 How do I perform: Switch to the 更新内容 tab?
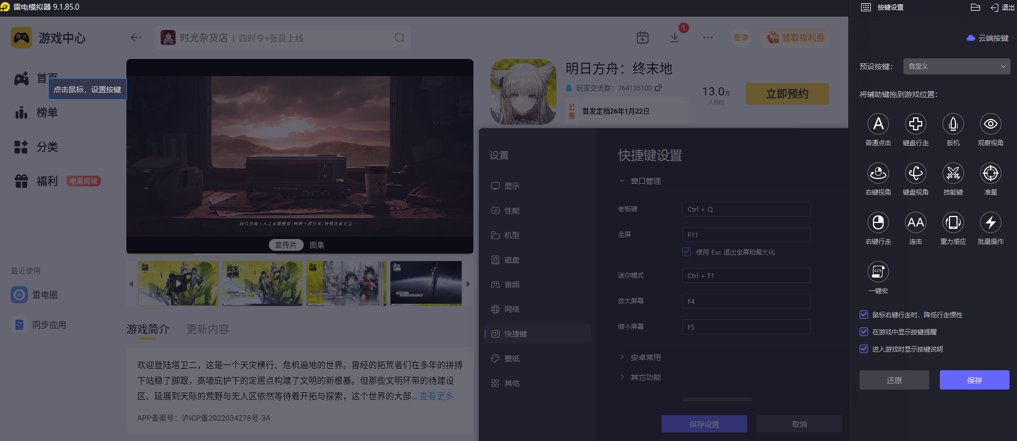207,329
